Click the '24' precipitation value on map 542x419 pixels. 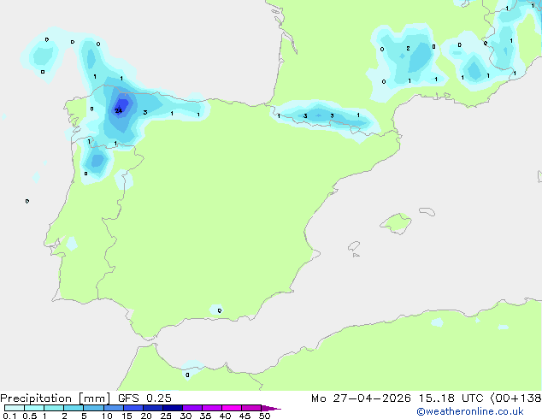coord(119,110)
